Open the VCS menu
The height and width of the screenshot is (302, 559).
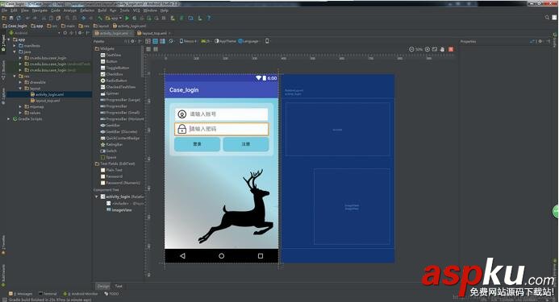click(136, 10)
